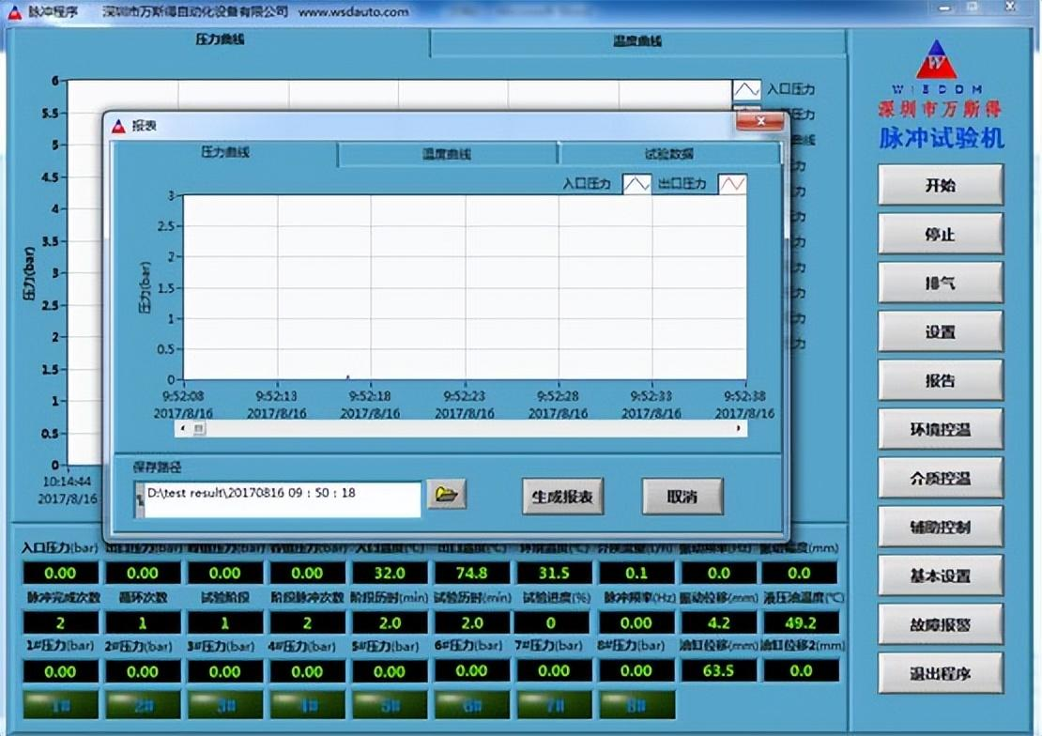Open the 报告 button
Viewport: 1042px width, 736px height.
click(941, 380)
